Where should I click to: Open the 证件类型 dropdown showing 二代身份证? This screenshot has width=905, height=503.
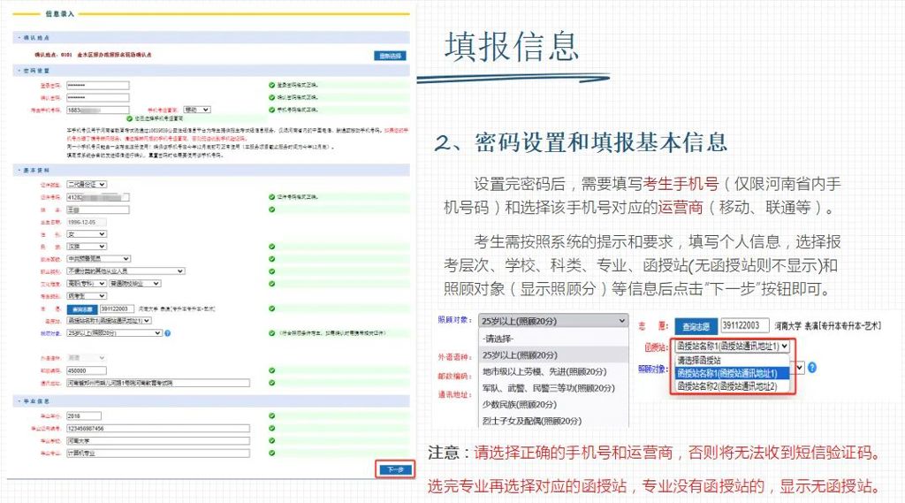click(87, 184)
